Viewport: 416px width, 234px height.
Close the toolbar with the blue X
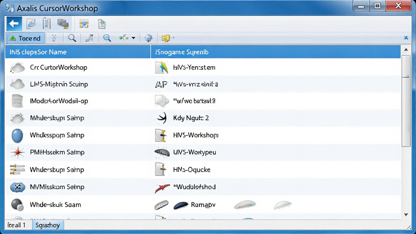pos(406,38)
